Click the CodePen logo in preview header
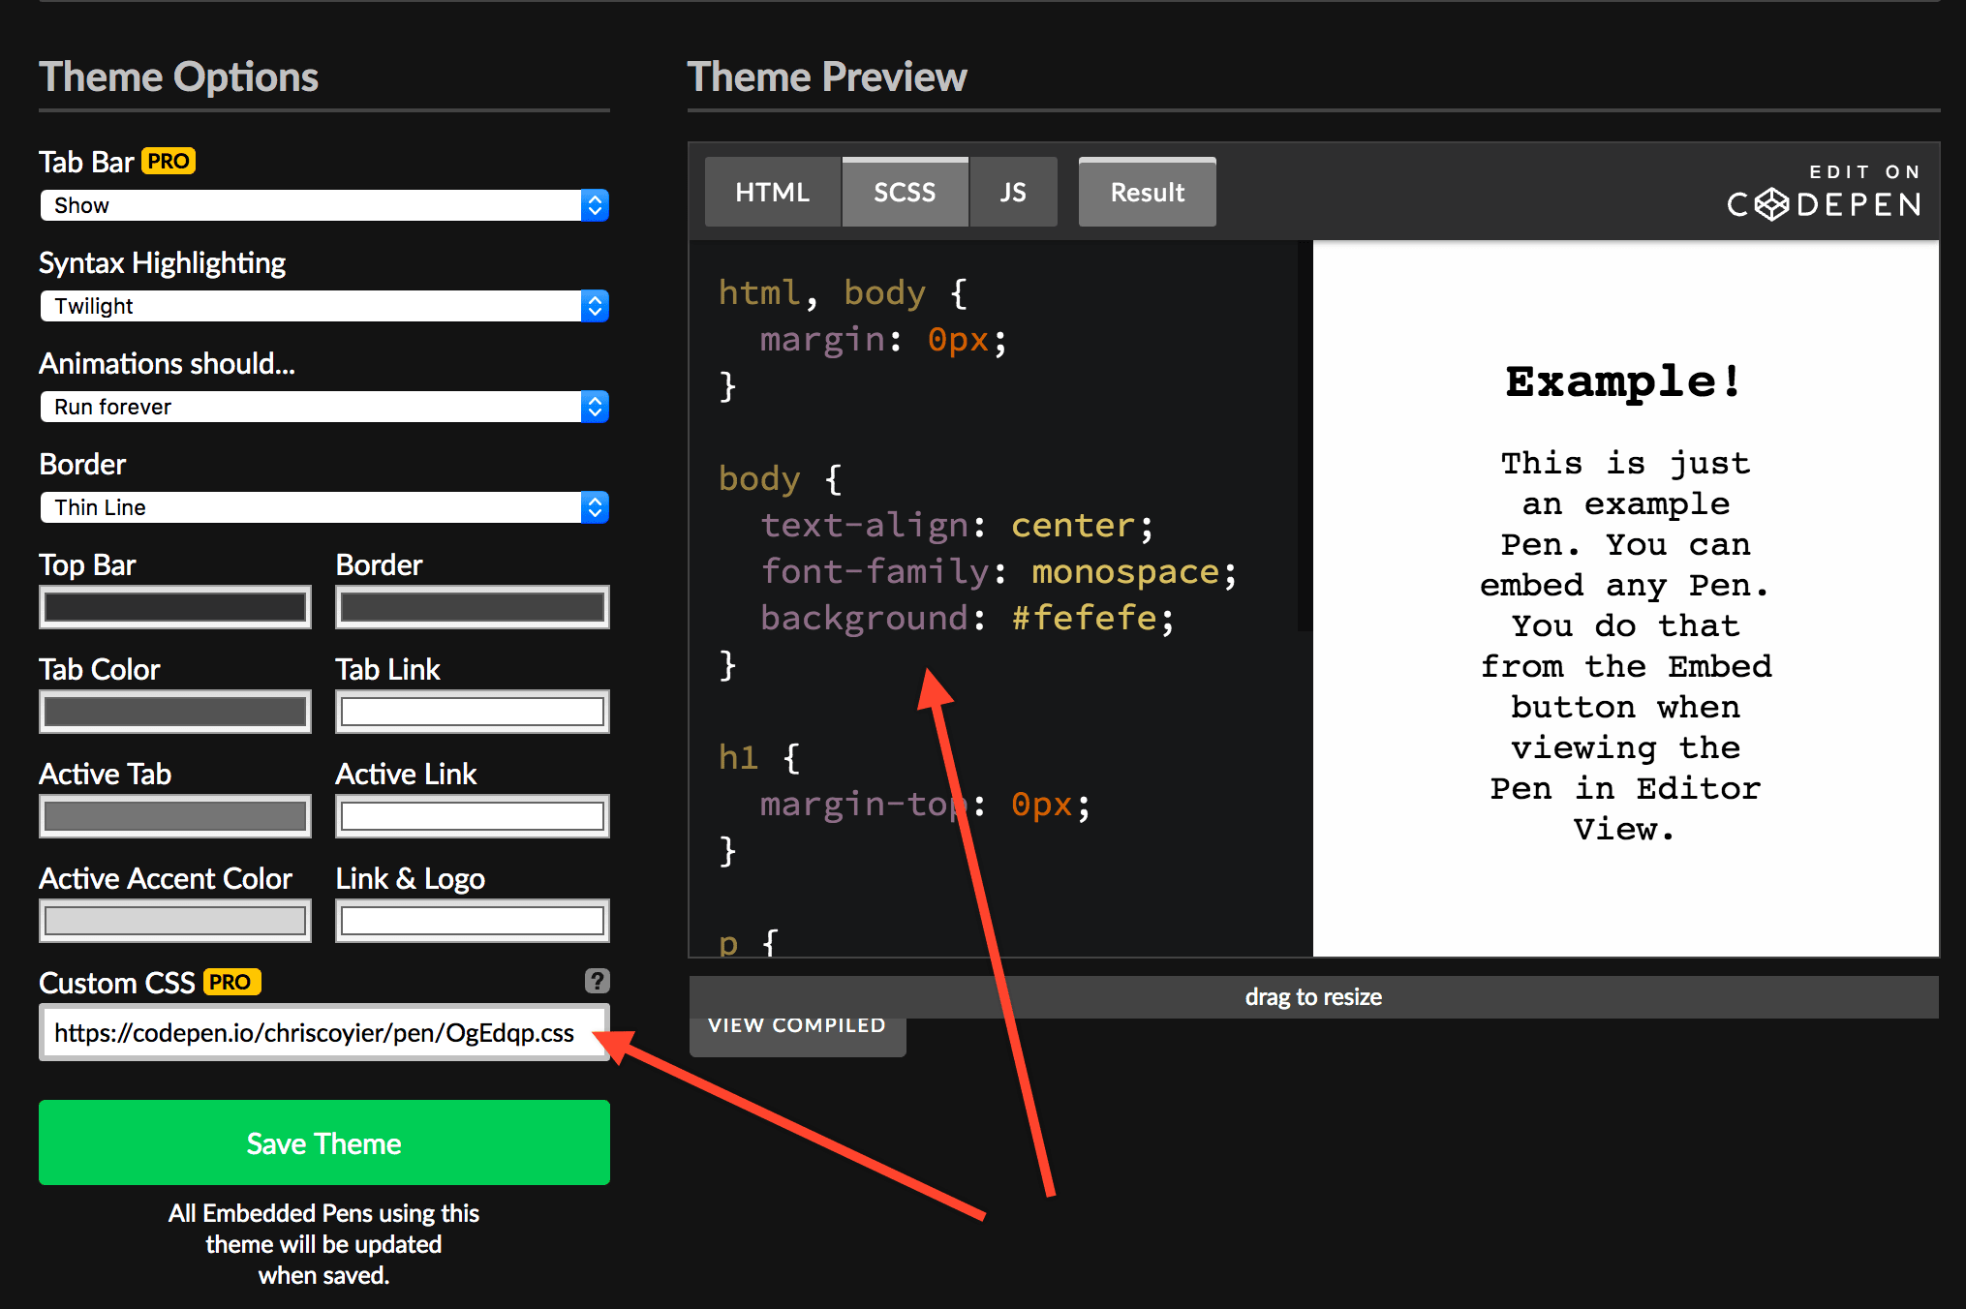Viewport: 1966px width, 1309px height. pos(1824,204)
